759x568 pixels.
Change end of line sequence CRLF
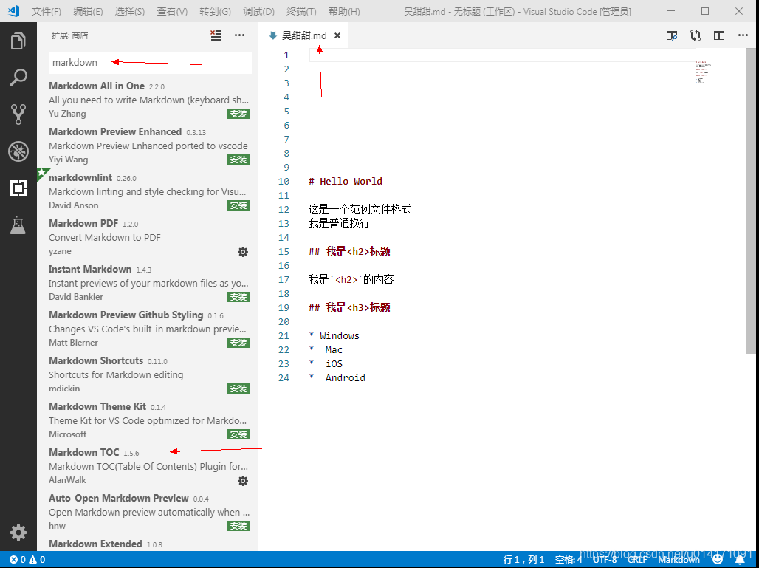click(637, 560)
